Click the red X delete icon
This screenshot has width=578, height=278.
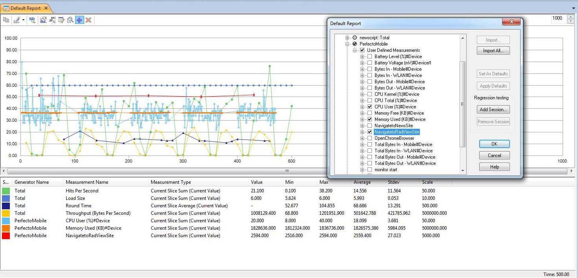tap(87, 20)
